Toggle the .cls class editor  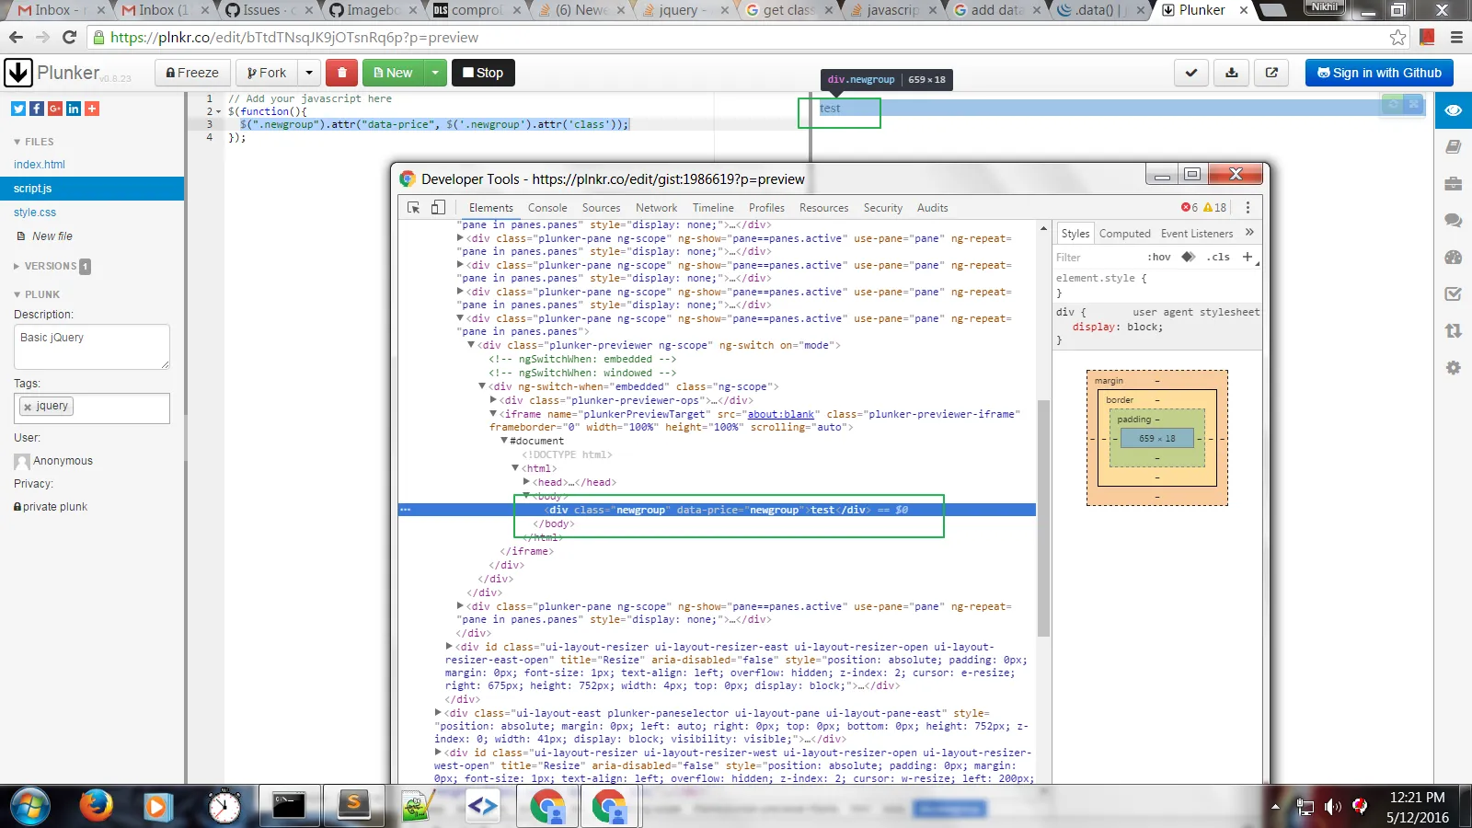tap(1218, 257)
